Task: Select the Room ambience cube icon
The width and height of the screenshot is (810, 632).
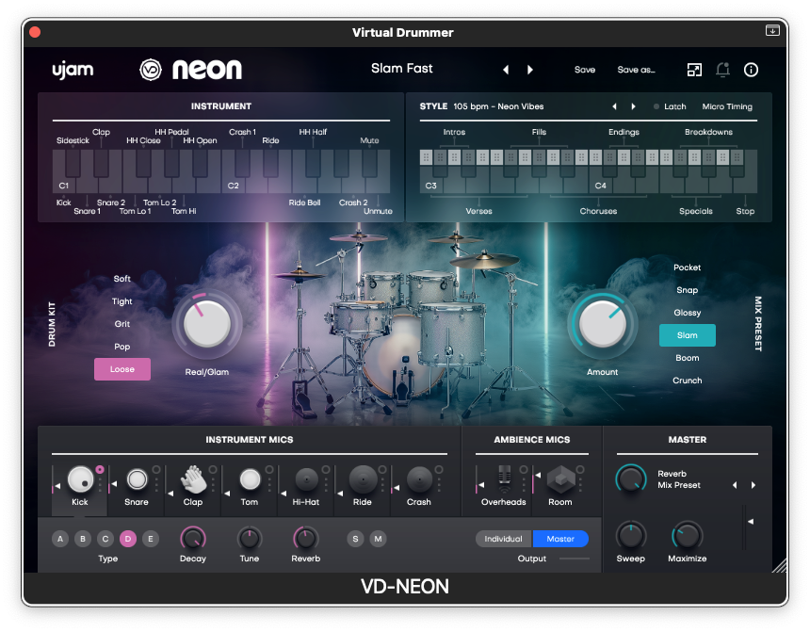Action: tap(561, 479)
